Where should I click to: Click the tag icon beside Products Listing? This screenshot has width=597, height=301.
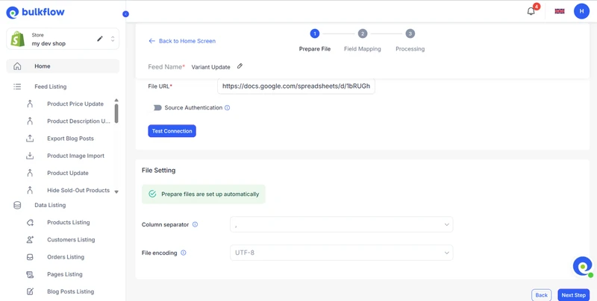(x=30, y=222)
